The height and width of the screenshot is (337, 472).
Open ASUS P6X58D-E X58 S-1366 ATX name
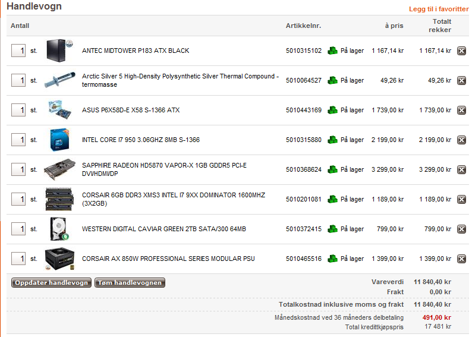point(131,110)
